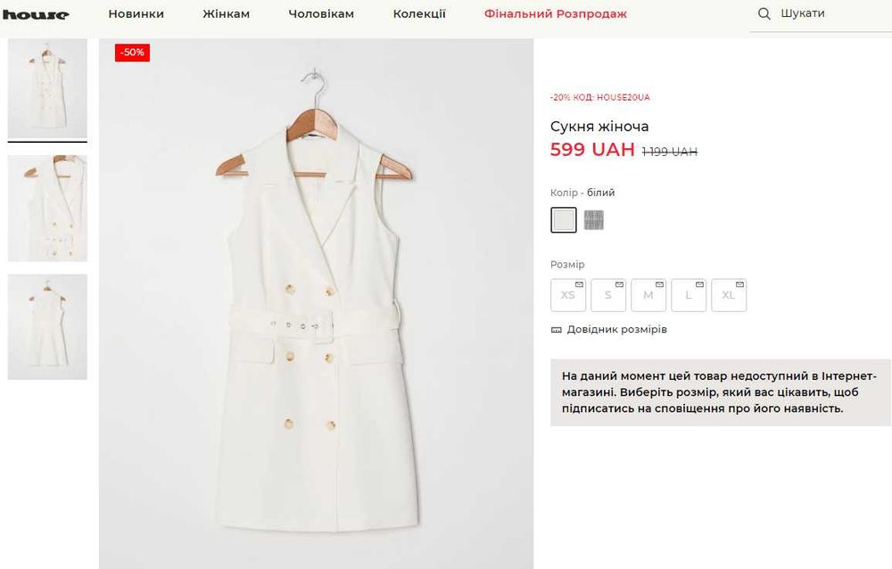This screenshot has width=892, height=569.
Task: Select size S
Action: (608, 295)
